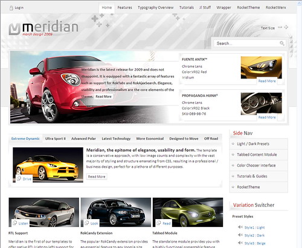Screen dimensions: 302x248
Task: Select Style2 : Dark preset
Action: tap(254, 235)
